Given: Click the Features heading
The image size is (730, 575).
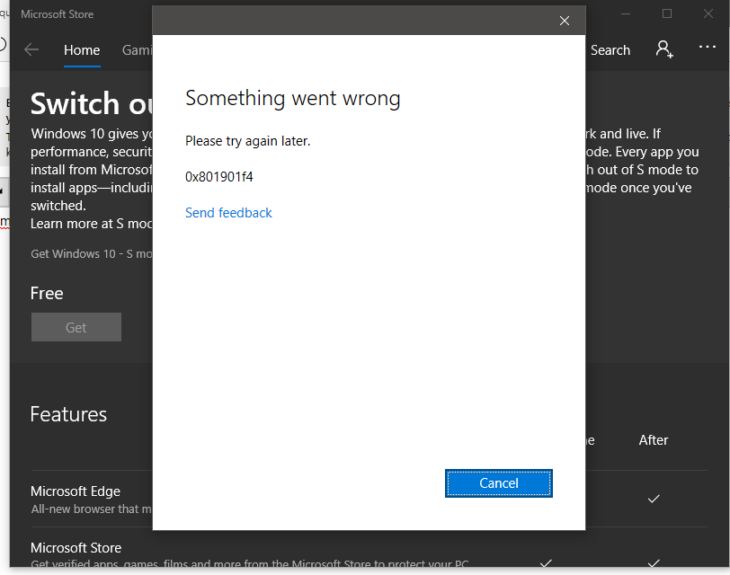Looking at the screenshot, I should [68, 414].
